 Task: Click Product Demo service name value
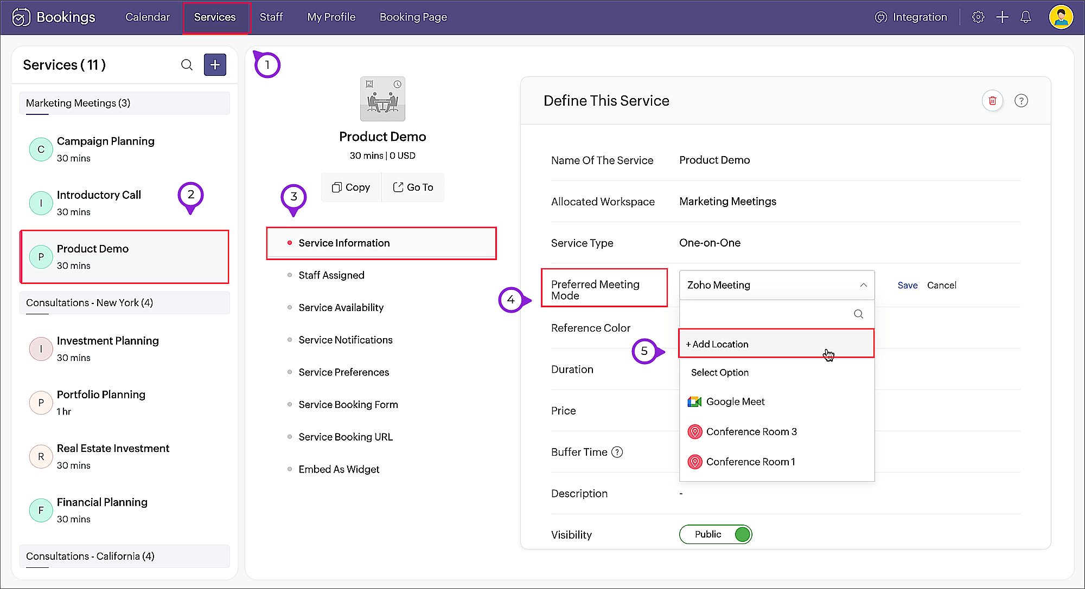tap(714, 160)
